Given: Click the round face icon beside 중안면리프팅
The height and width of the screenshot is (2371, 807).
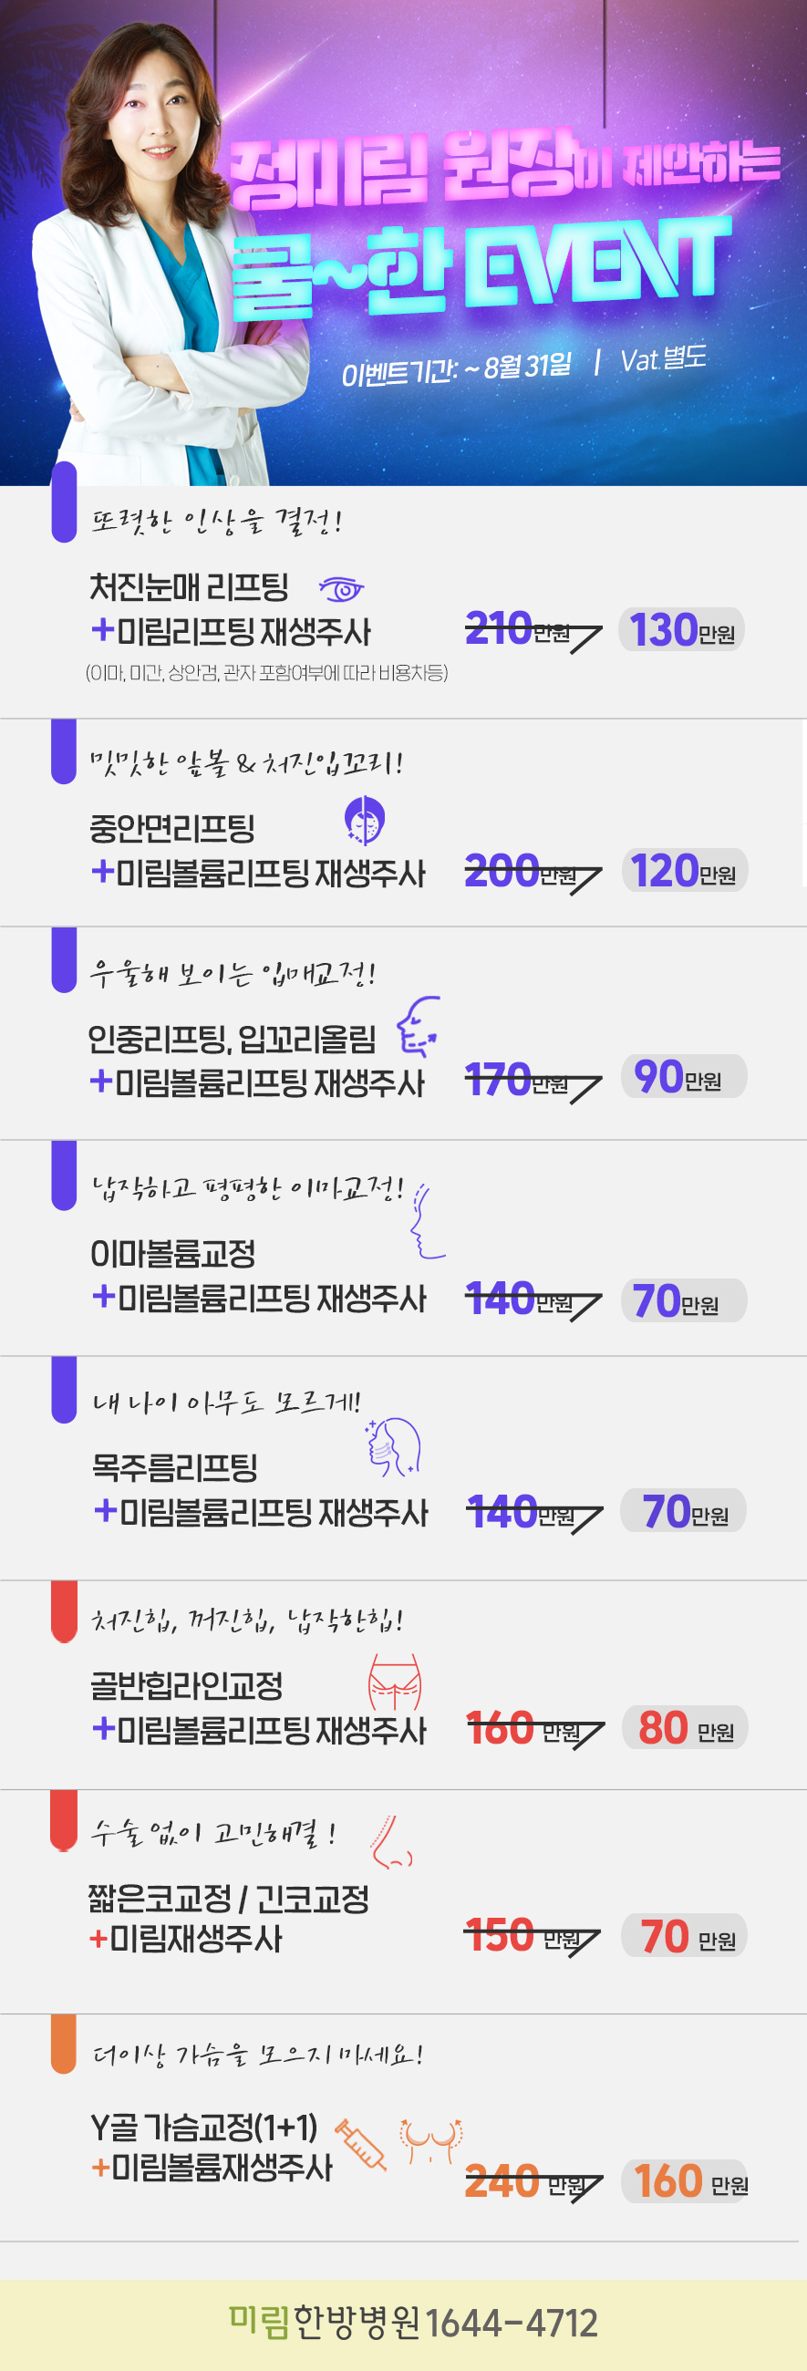Looking at the screenshot, I should pos(365,820).
